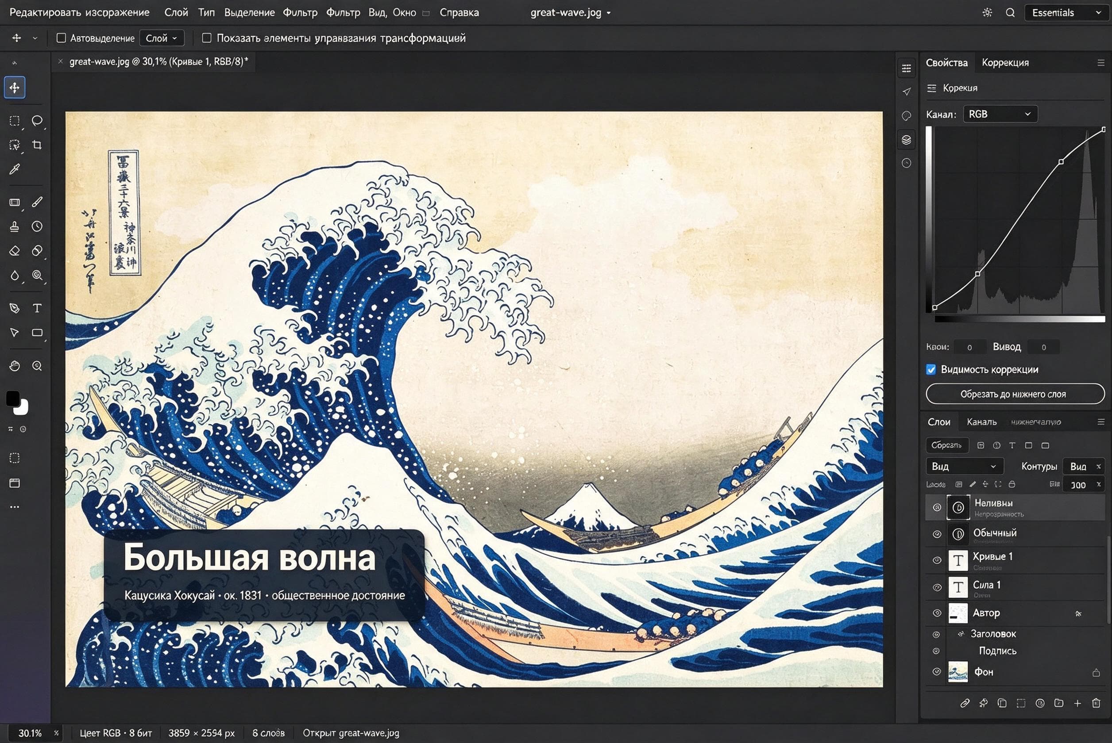Open the Layers panel menu icon
The width and height of the screenshot is (1112, 743).
[x=1100, y=422]
